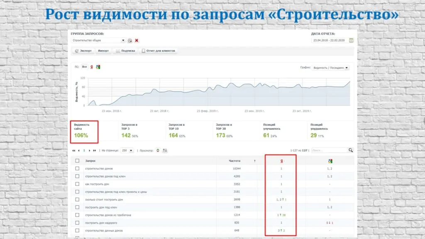This screenshot has width=425, height=239.
Task: Click frequency value 2608
Action: click(237, 200)
